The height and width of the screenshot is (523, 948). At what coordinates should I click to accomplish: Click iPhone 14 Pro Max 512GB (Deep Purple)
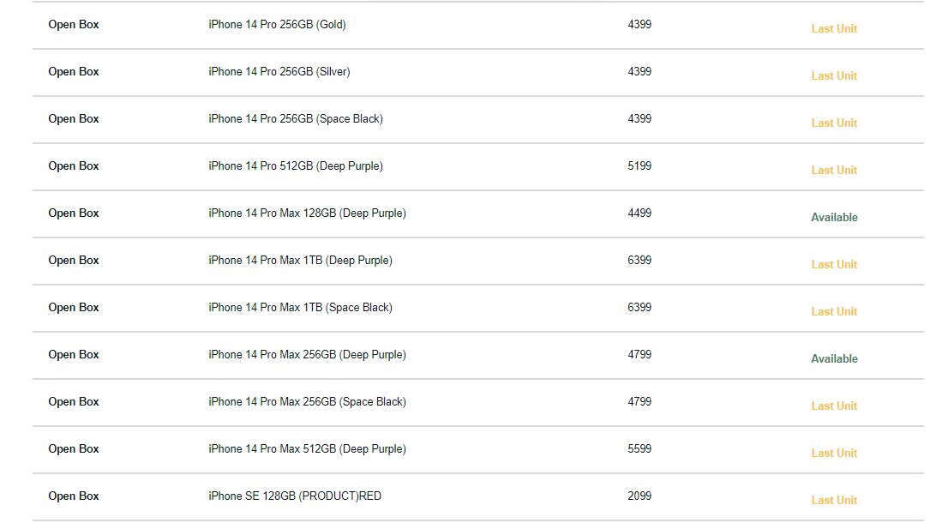click(x=307, y=449)
